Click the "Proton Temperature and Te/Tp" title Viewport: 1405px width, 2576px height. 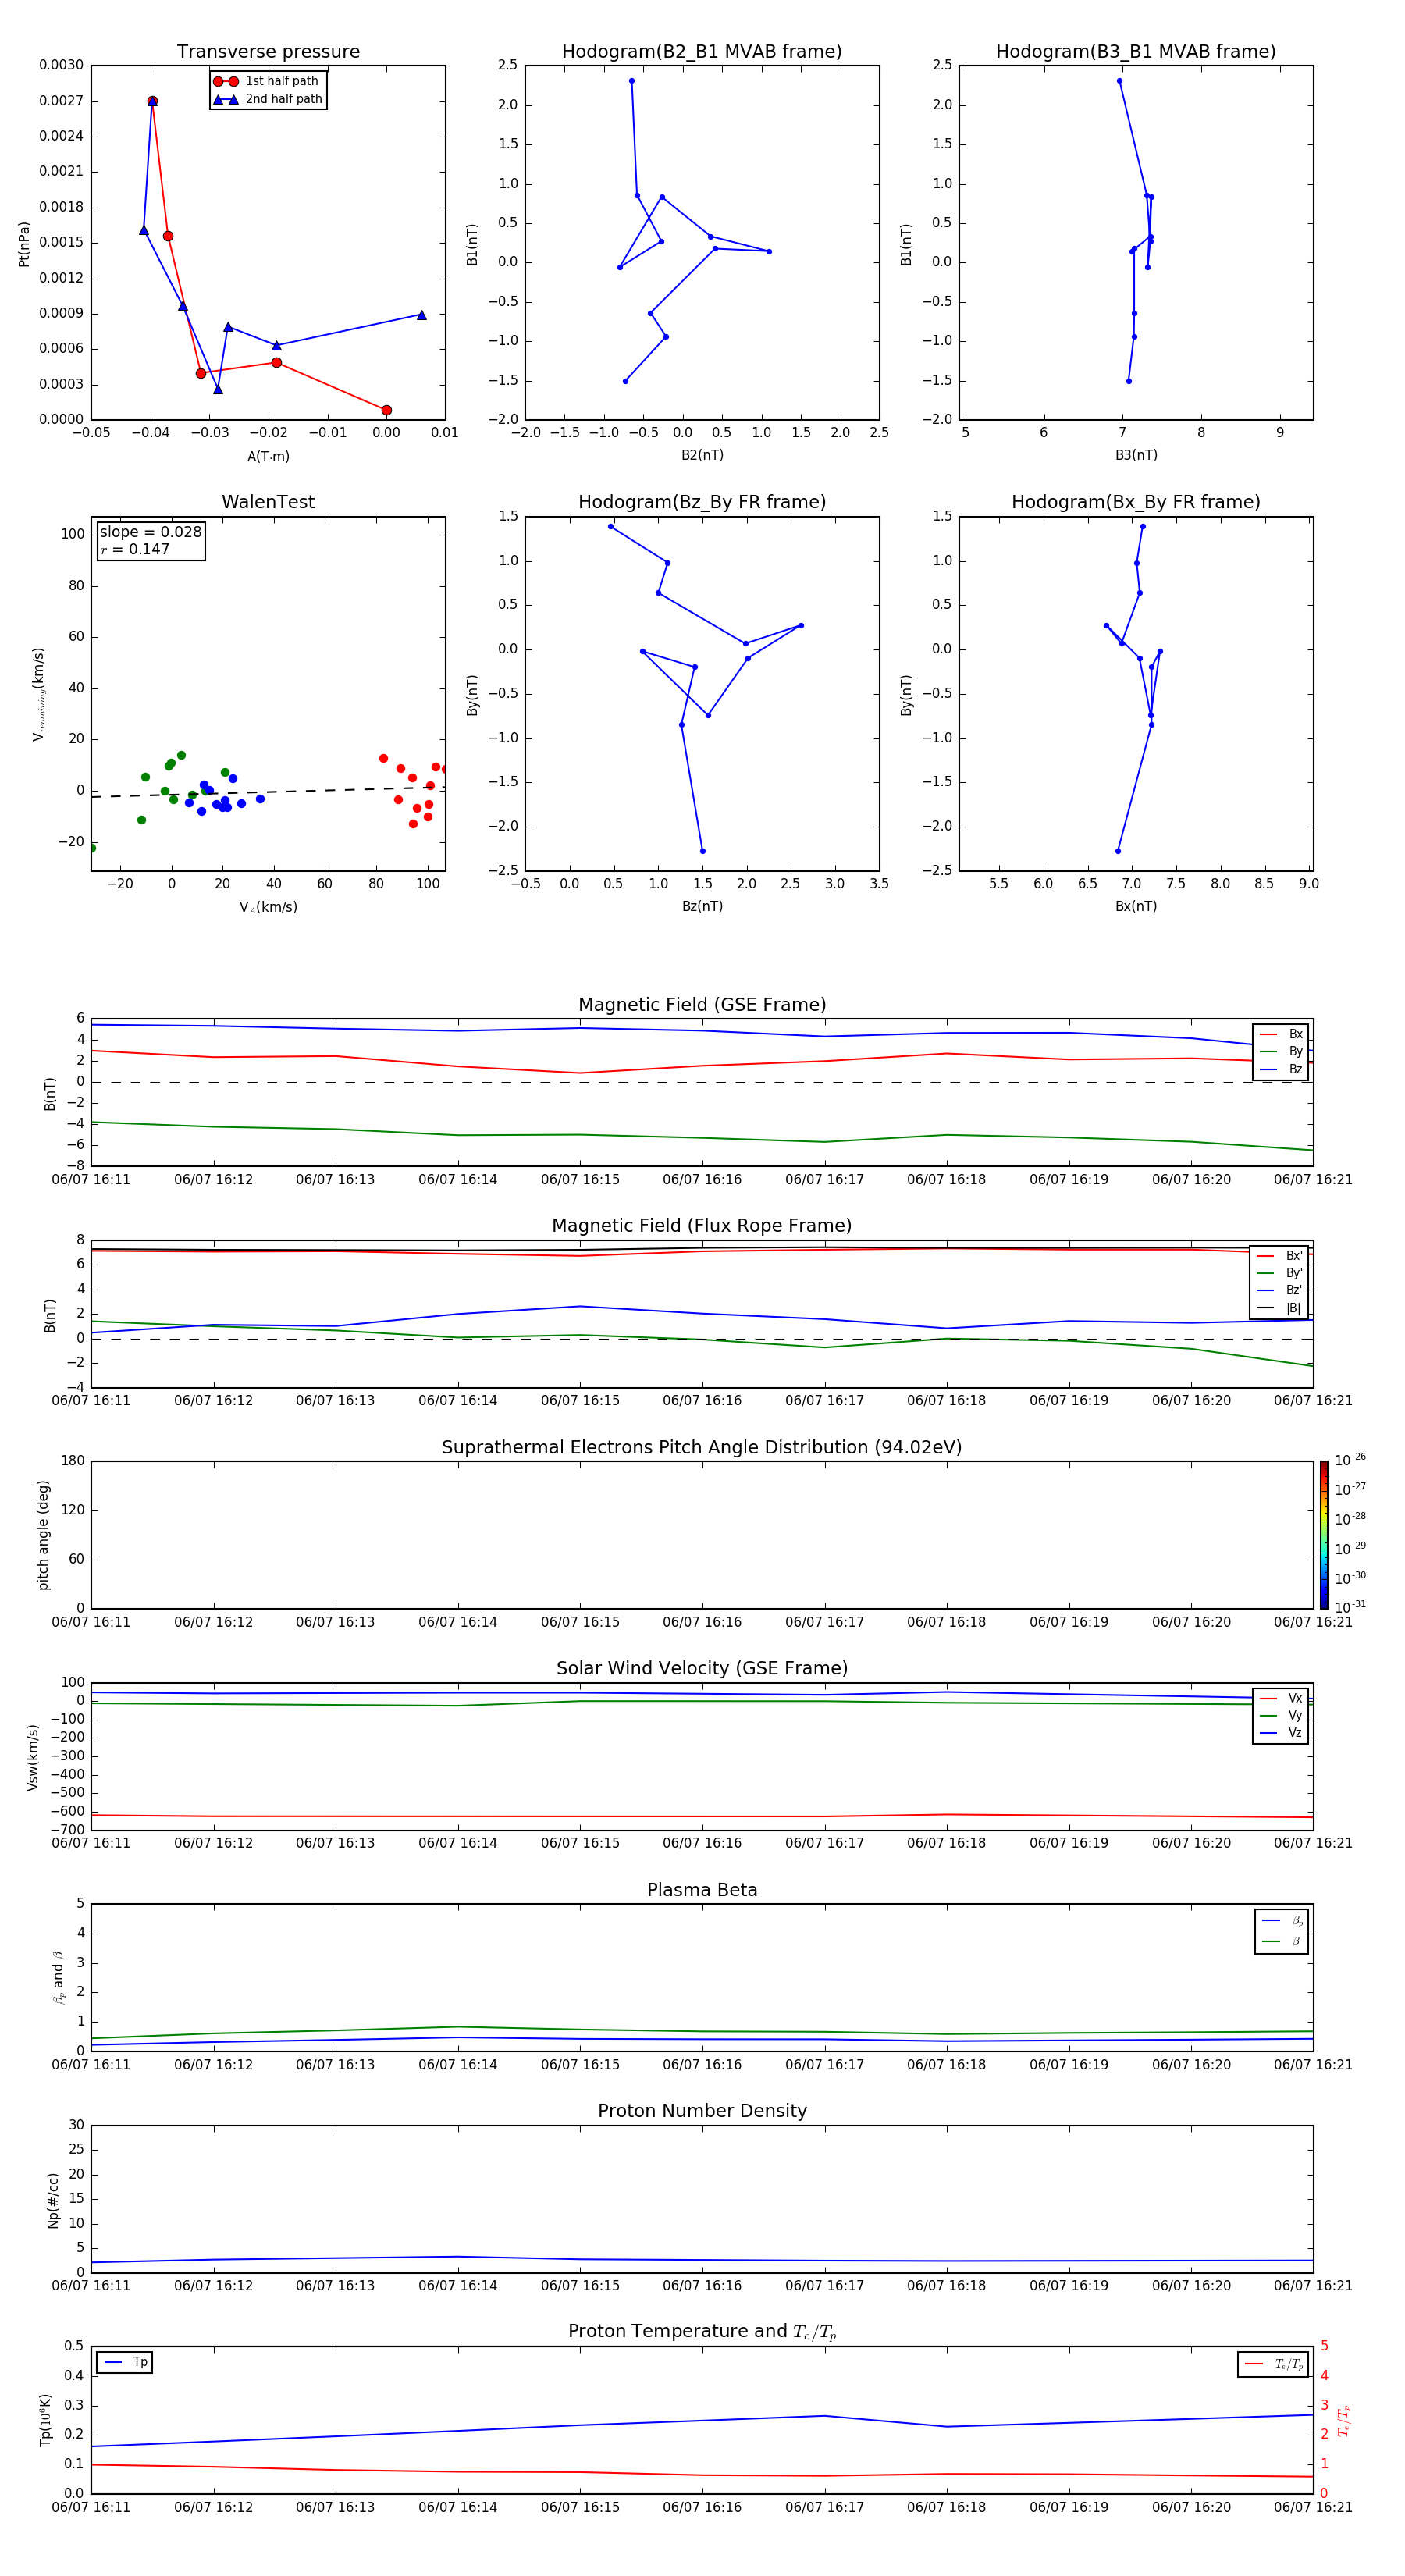702,2332
